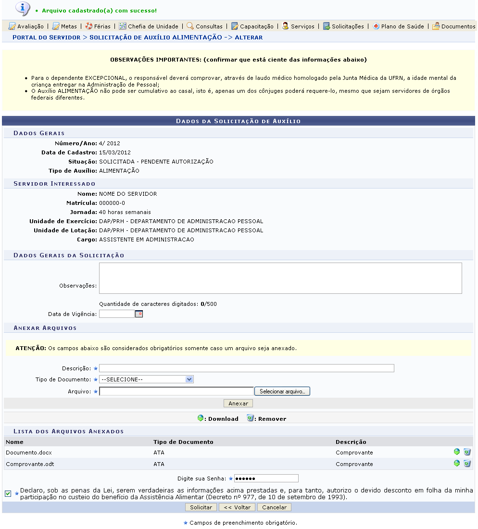The width and height of the screenshot is (478, 529).
Task: Select the Jornada value 40 horas semanais
Action: 125,212
